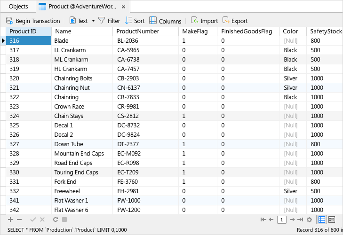Select the FW-1200 product number cell

(x=146, y=210)
